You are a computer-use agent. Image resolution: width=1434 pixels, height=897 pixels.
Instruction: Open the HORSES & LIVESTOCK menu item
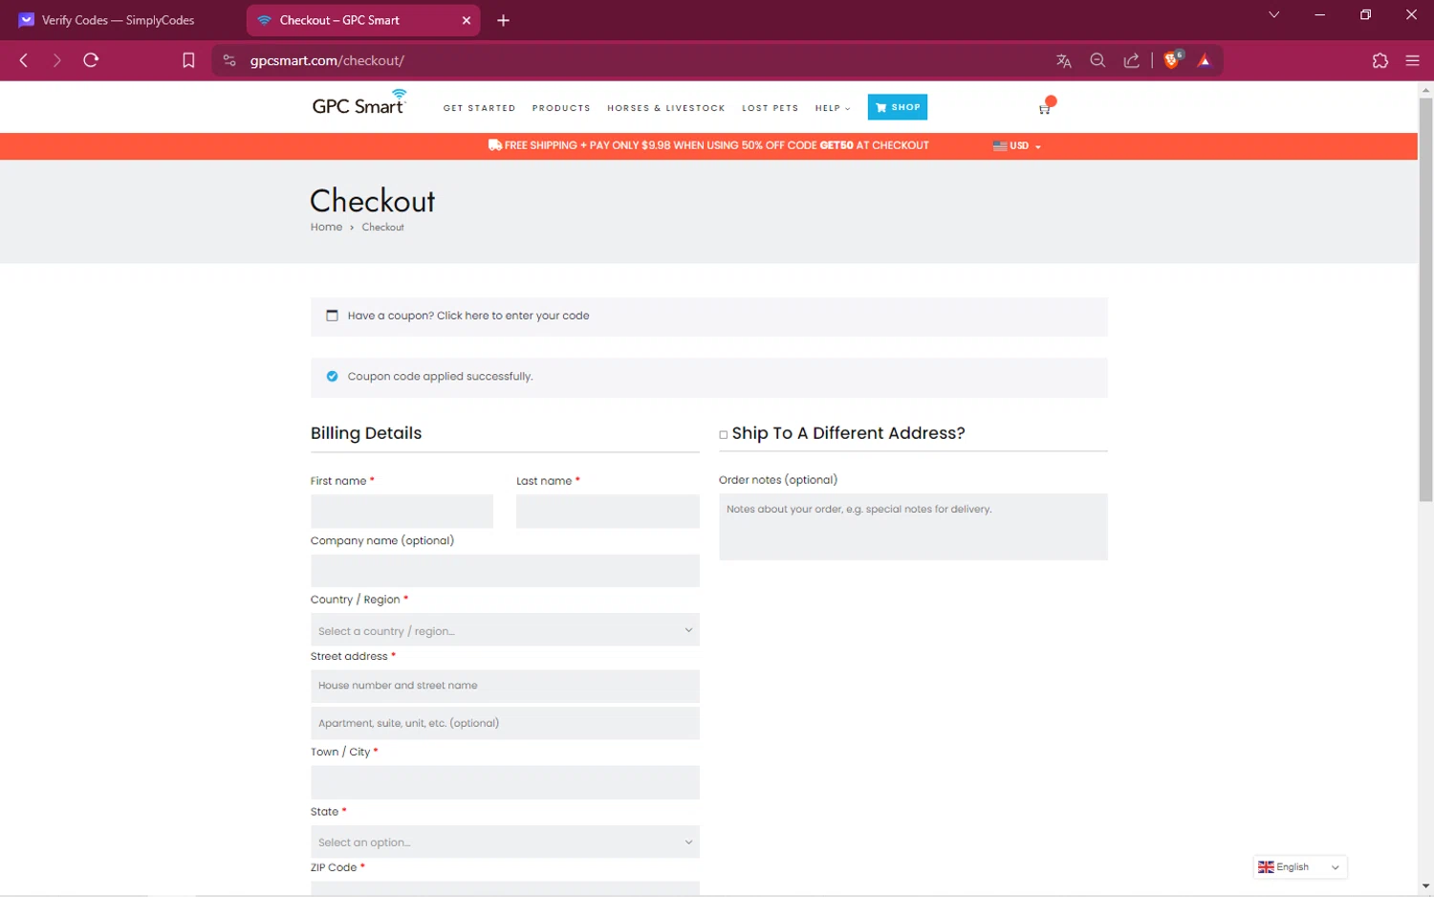(x=666, y=108)
